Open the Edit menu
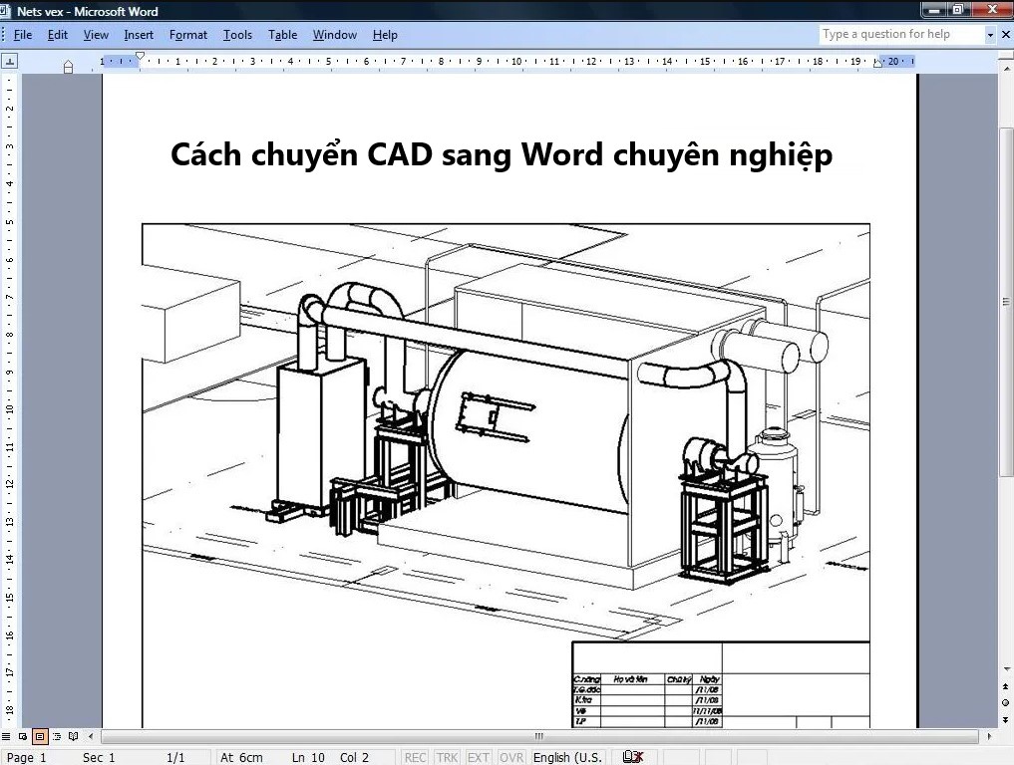This screenshot has height=765, width=1014. (x=58, y=35)
